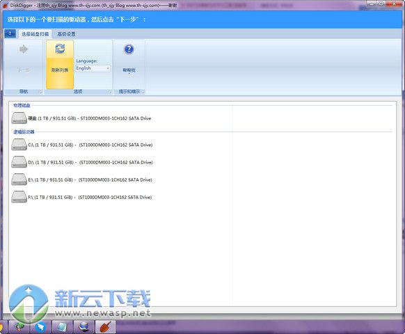Click the hard disk icon beside E:\
Image resolution: width=405 pixels, height=334 pixels.
[x=19, y=180]
